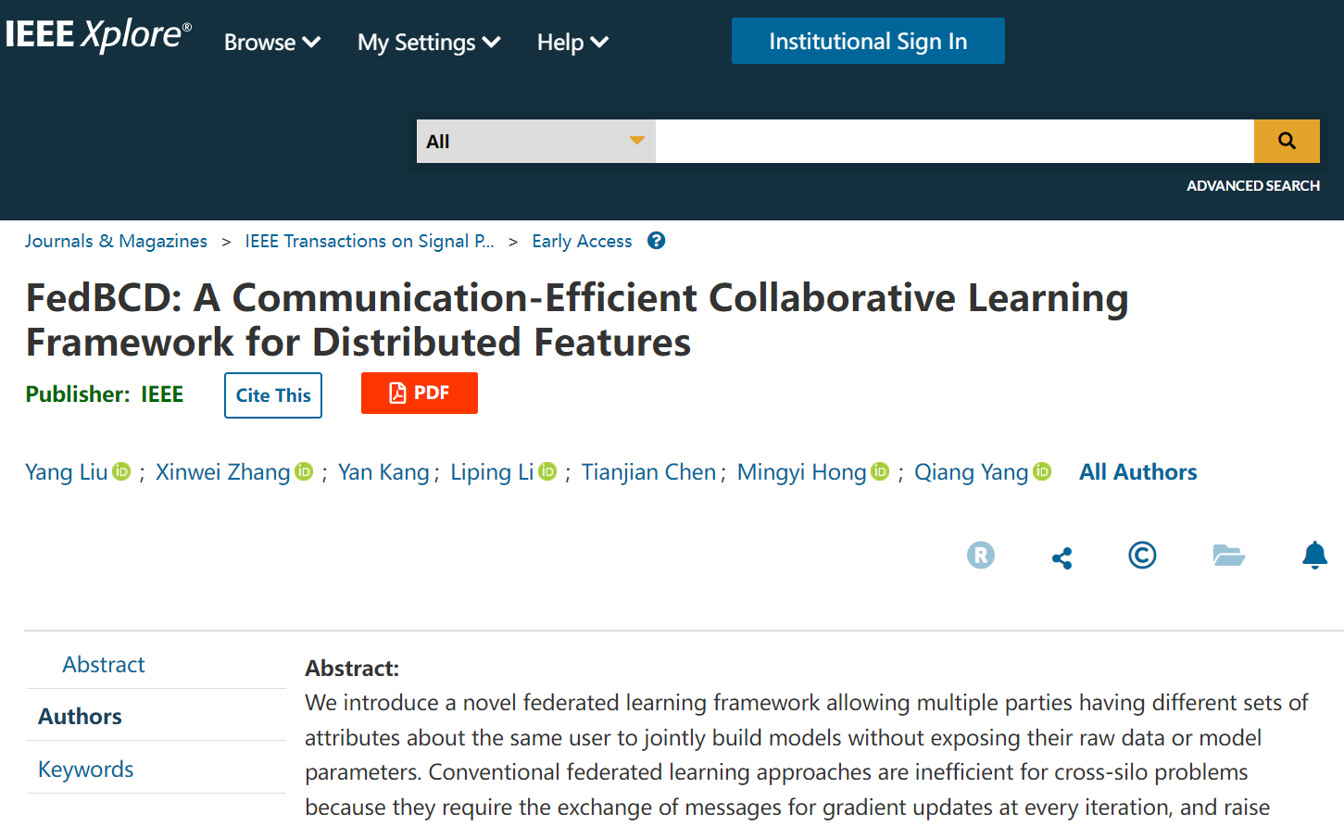Image resolution: width=1344 pixels, height=826 pixels.
Task: Click the share icon
Action: 1061,557
